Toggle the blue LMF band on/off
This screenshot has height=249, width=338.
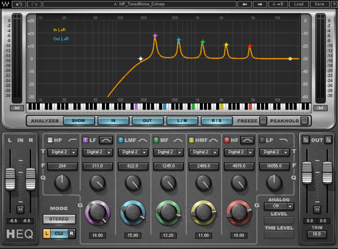121,140
